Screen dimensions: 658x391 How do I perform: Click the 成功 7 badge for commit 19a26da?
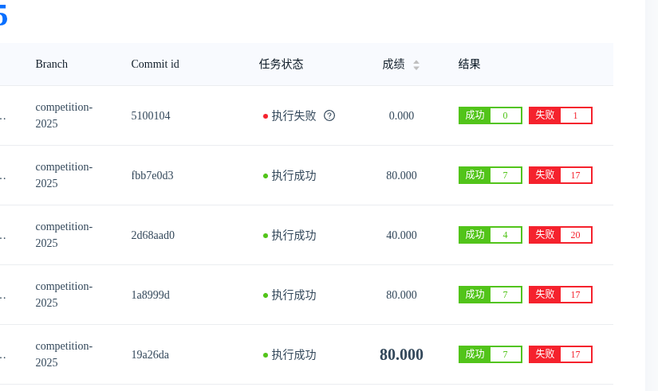[x=491, y=354]
